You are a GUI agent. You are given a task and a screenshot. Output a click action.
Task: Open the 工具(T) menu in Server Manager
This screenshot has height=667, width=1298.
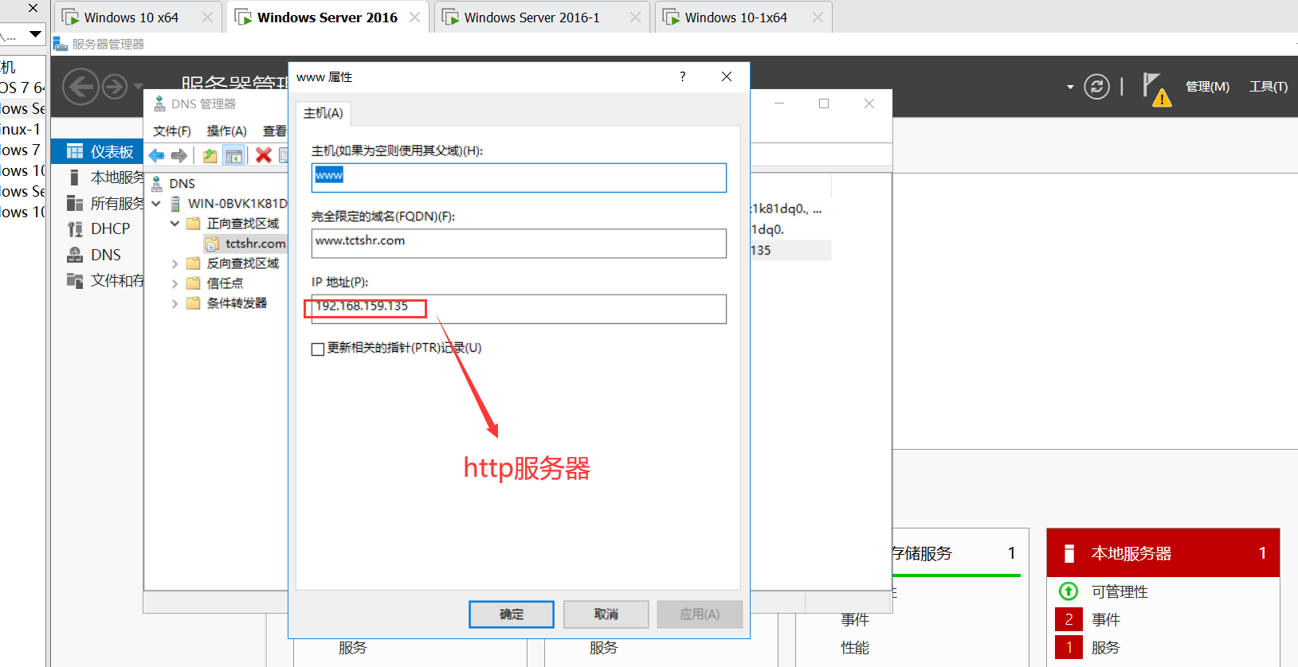(1269, 86)
